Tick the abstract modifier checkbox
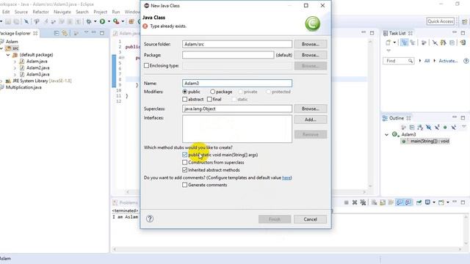Viewport: 470px width, 264px height. (184, 99)
